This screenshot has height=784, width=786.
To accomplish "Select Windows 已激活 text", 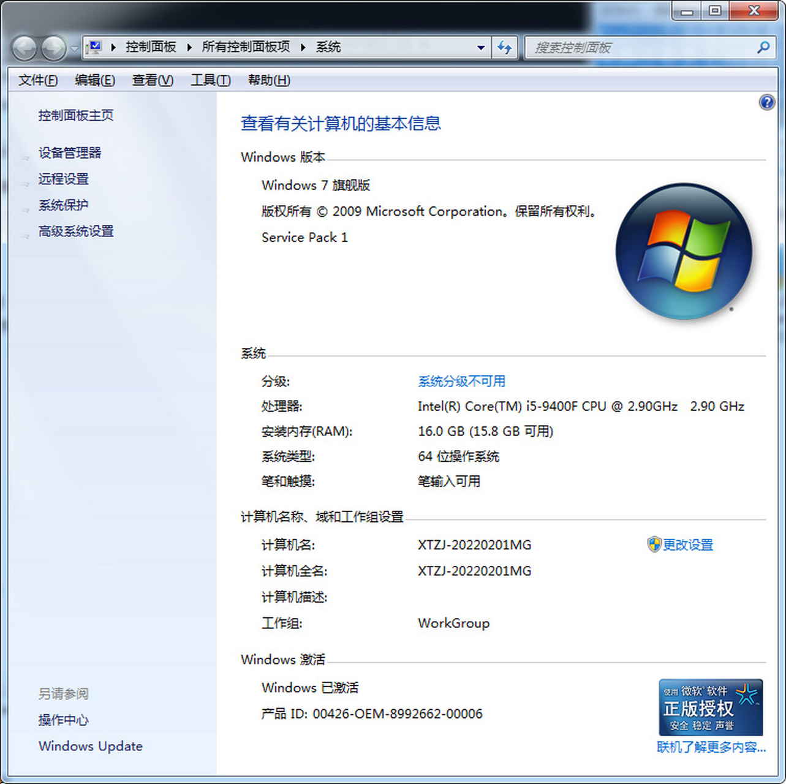I will [310, 688].
